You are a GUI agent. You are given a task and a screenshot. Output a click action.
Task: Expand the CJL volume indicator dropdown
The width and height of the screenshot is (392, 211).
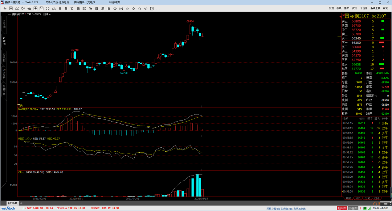(x=24, y=172)
